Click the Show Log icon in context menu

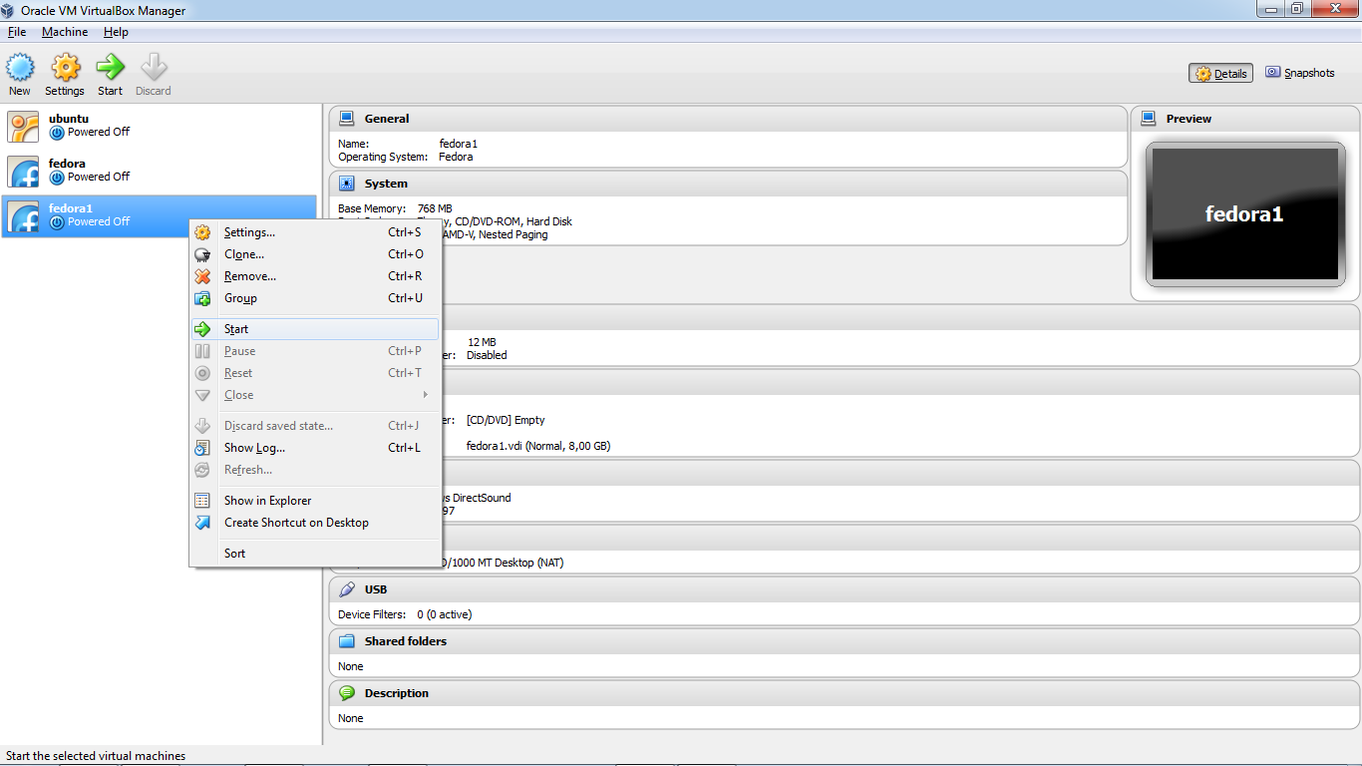click(202, 448)
